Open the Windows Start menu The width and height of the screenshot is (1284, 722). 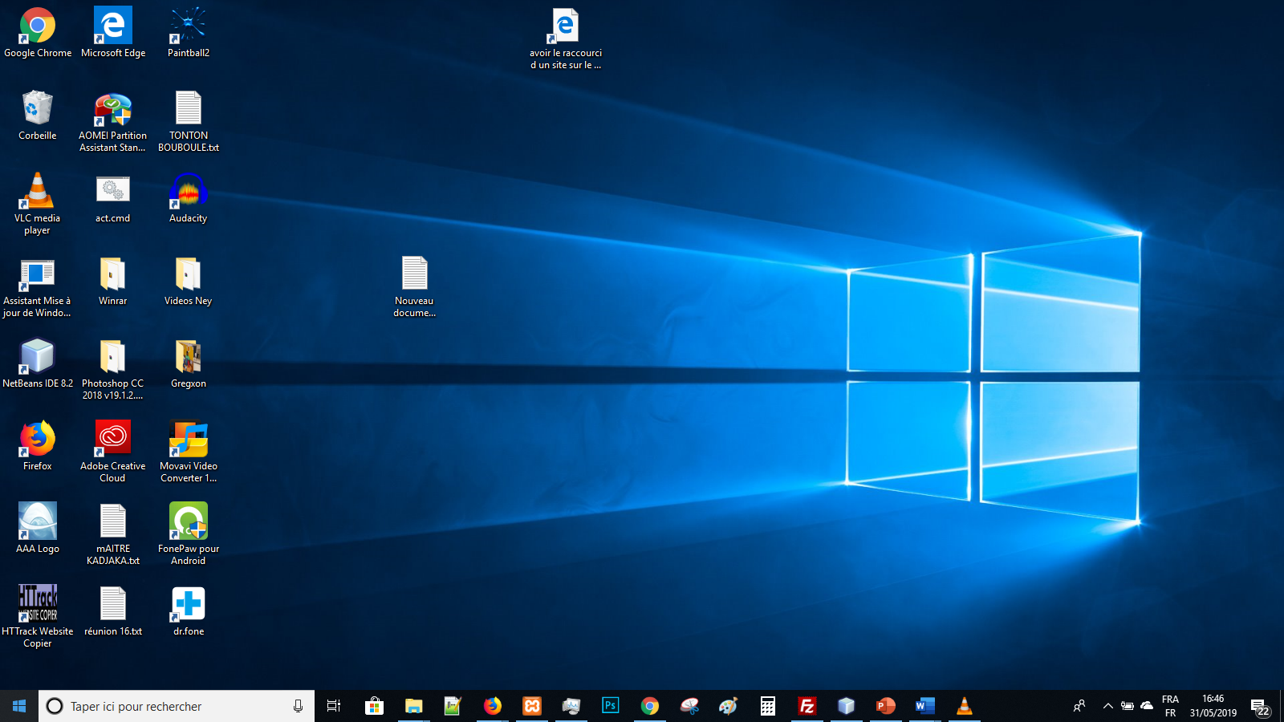pos(19,706)
